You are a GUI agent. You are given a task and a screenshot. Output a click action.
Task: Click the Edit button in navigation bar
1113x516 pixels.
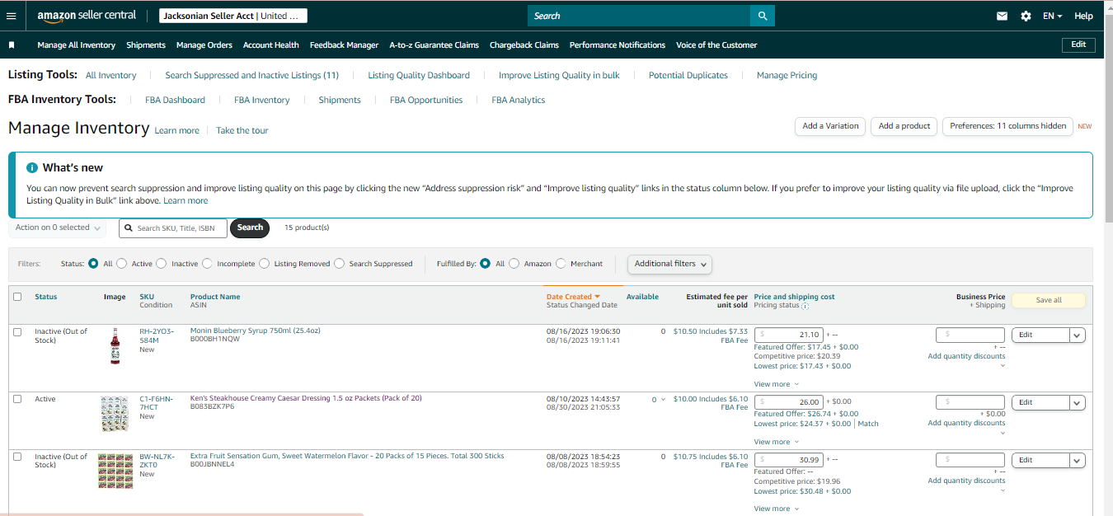[x=1078, y=45]
